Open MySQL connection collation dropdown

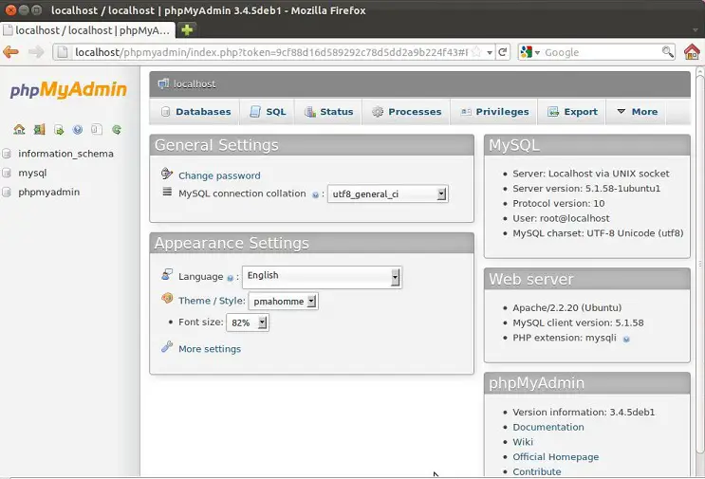coord(387,194)
